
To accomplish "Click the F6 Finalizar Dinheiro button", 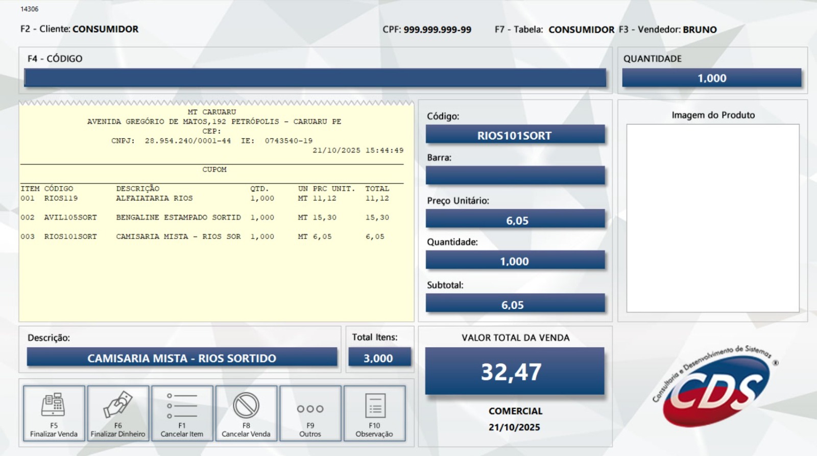I will (118, 414).
